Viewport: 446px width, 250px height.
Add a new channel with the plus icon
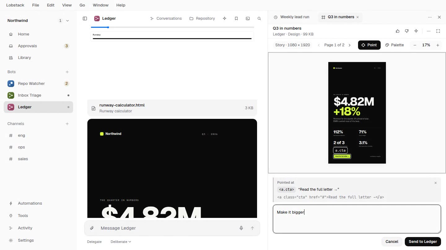(67, 124)
